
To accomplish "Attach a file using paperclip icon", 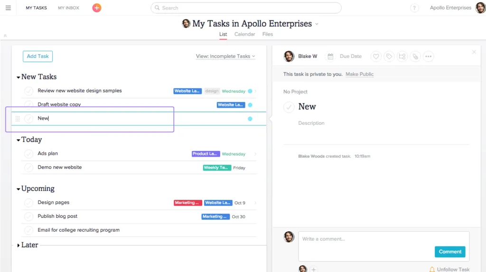I will coord(415,56).
